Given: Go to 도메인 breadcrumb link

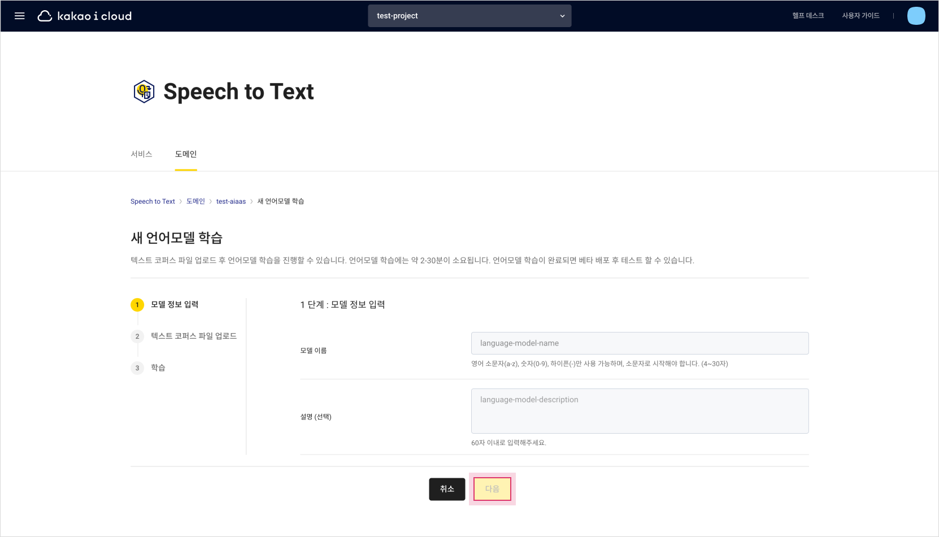Looking at the screenshot, I should pos(195,202).
